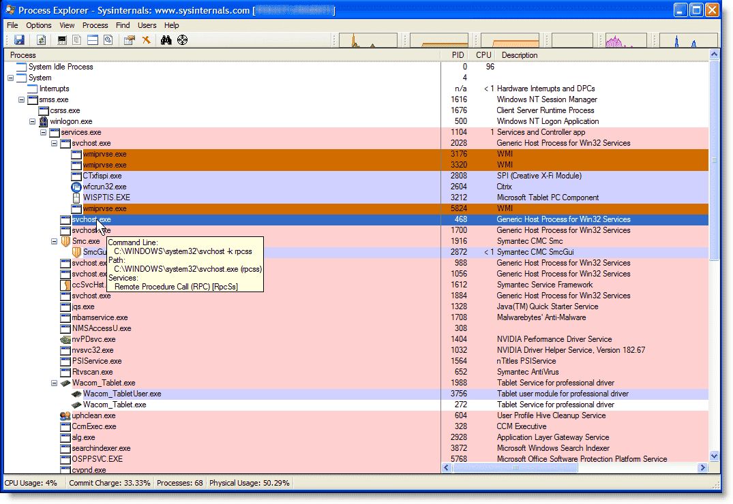Open the Help menu
The image size is (733, 504).
(172, 25)
